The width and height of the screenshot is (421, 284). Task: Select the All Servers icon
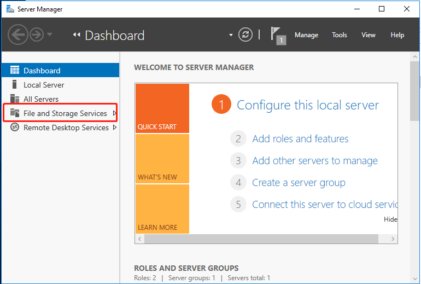click(15, 99)
